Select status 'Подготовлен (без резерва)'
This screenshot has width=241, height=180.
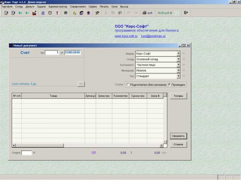[128, 85]
